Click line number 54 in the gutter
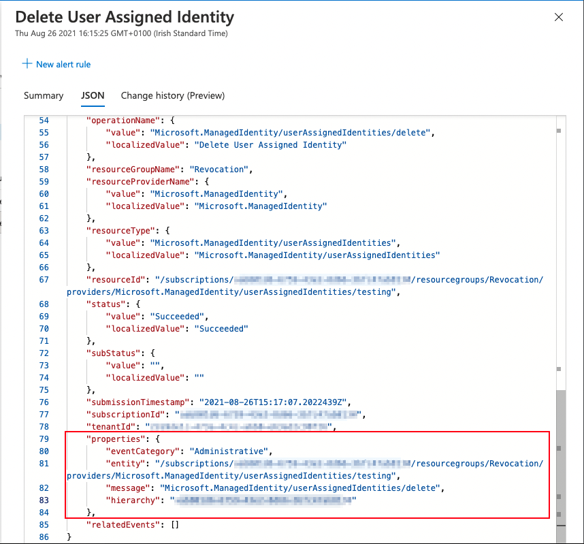 (x=44, y=121)
